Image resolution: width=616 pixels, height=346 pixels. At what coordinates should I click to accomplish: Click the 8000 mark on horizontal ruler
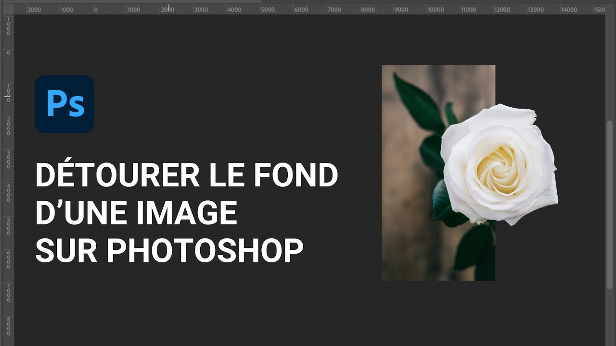[368, 10]
